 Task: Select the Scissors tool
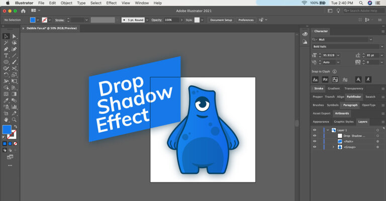click(14, 68)
